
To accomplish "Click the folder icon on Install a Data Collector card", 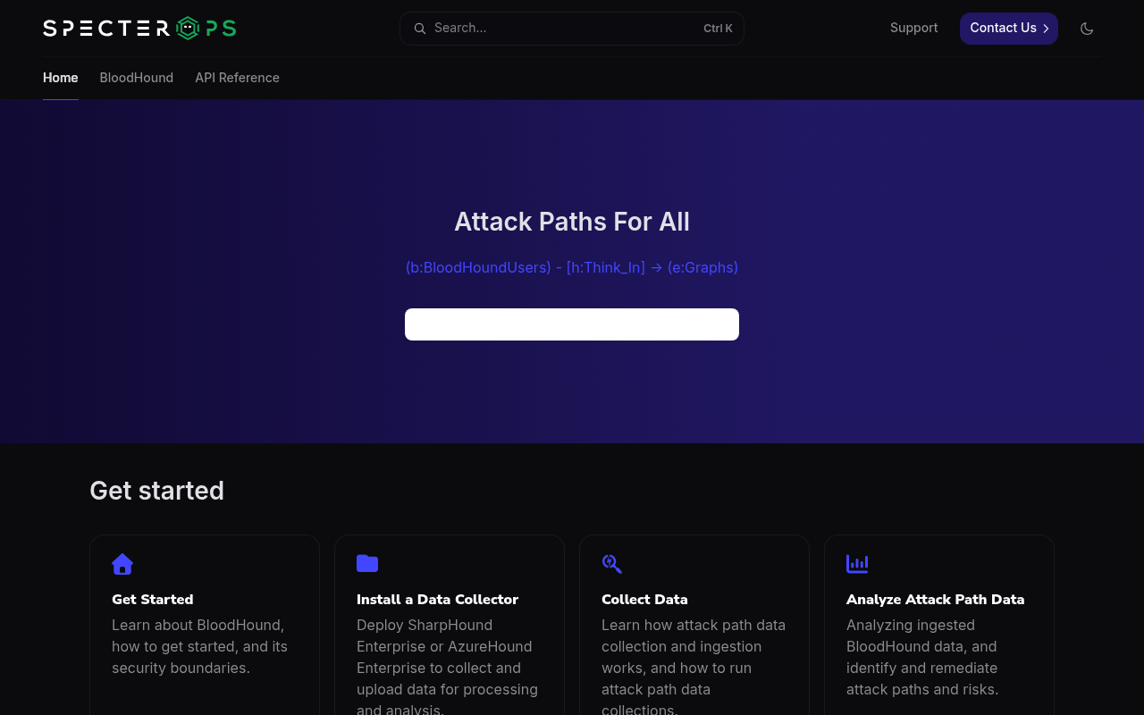I will (367, 563).
